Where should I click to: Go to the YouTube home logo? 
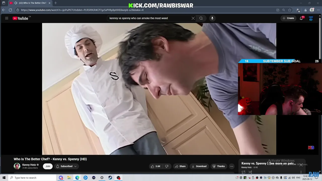tap(20, 18)
